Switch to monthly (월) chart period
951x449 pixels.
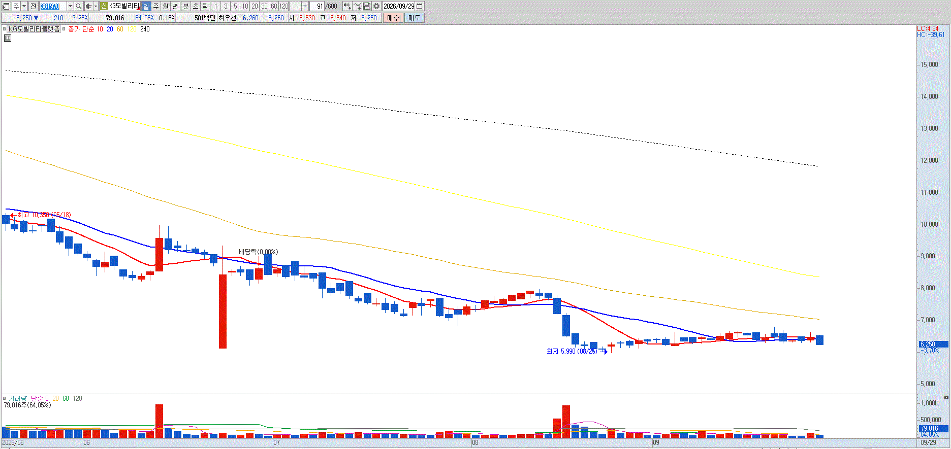pyautogui.click(x=166, y=6)
